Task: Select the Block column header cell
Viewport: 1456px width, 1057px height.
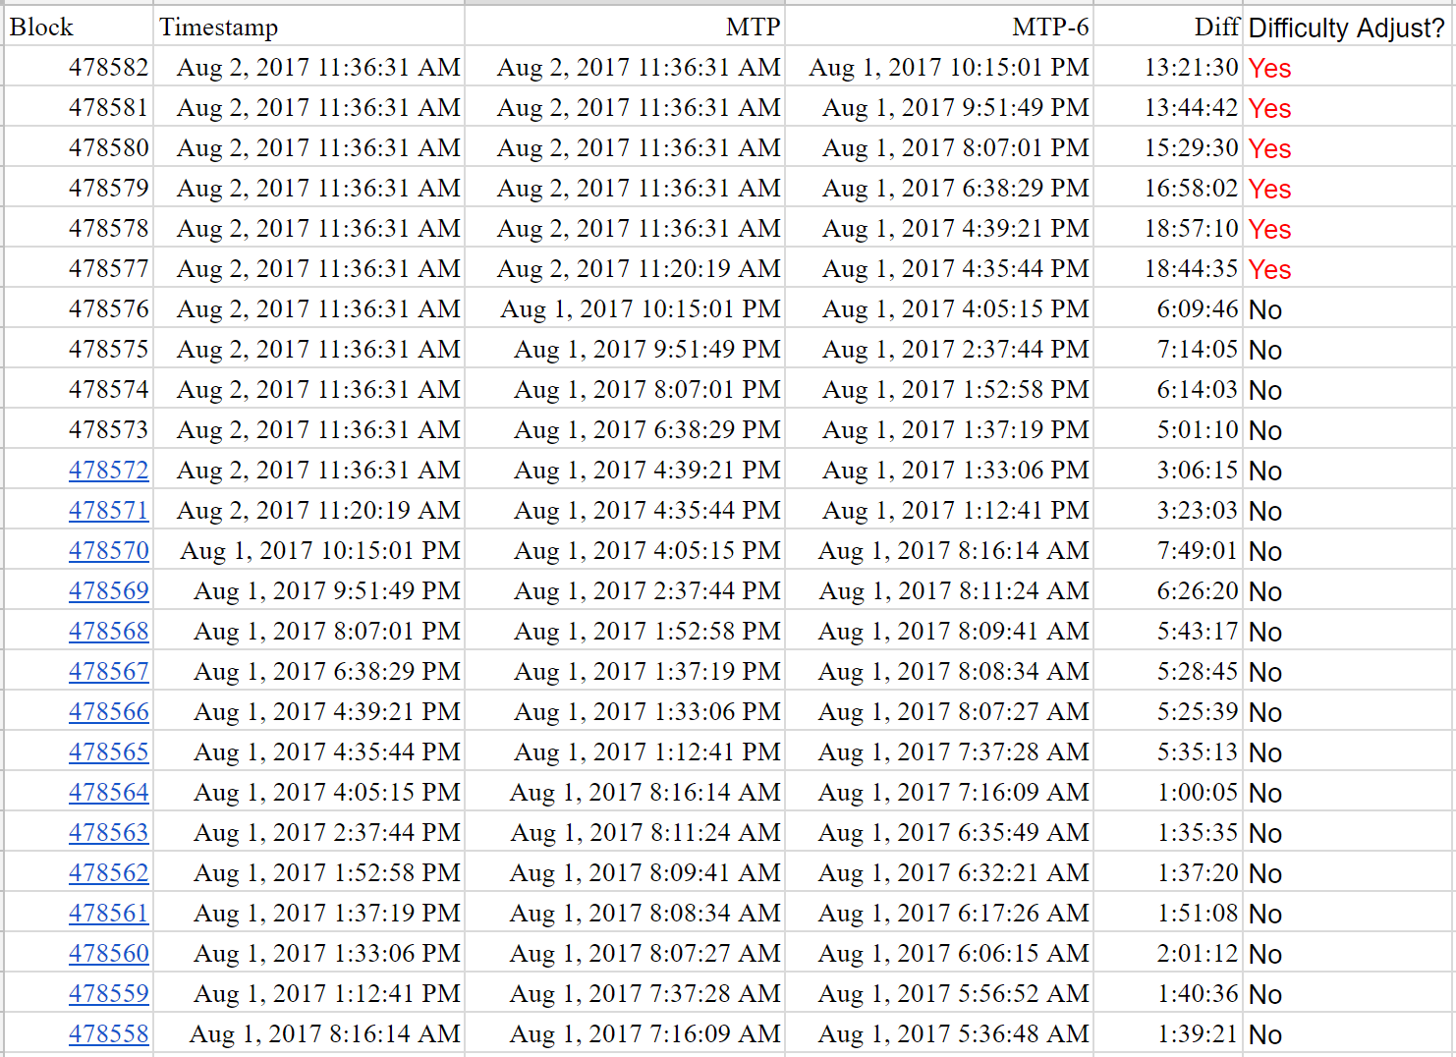Action: tap(79, 27)
